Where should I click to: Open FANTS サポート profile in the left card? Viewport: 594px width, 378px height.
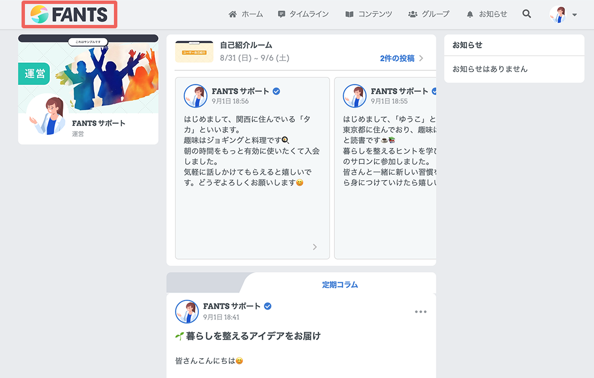[99, 123]
